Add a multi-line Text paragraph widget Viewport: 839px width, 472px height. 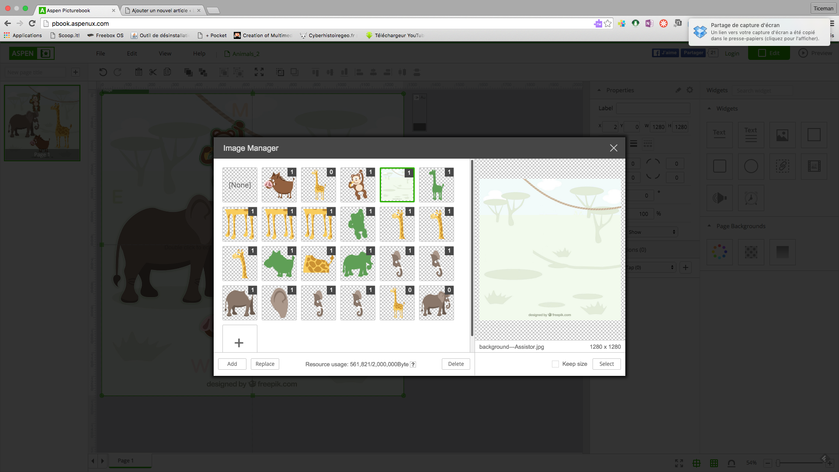pyautogui.click(x=751, y=135)
